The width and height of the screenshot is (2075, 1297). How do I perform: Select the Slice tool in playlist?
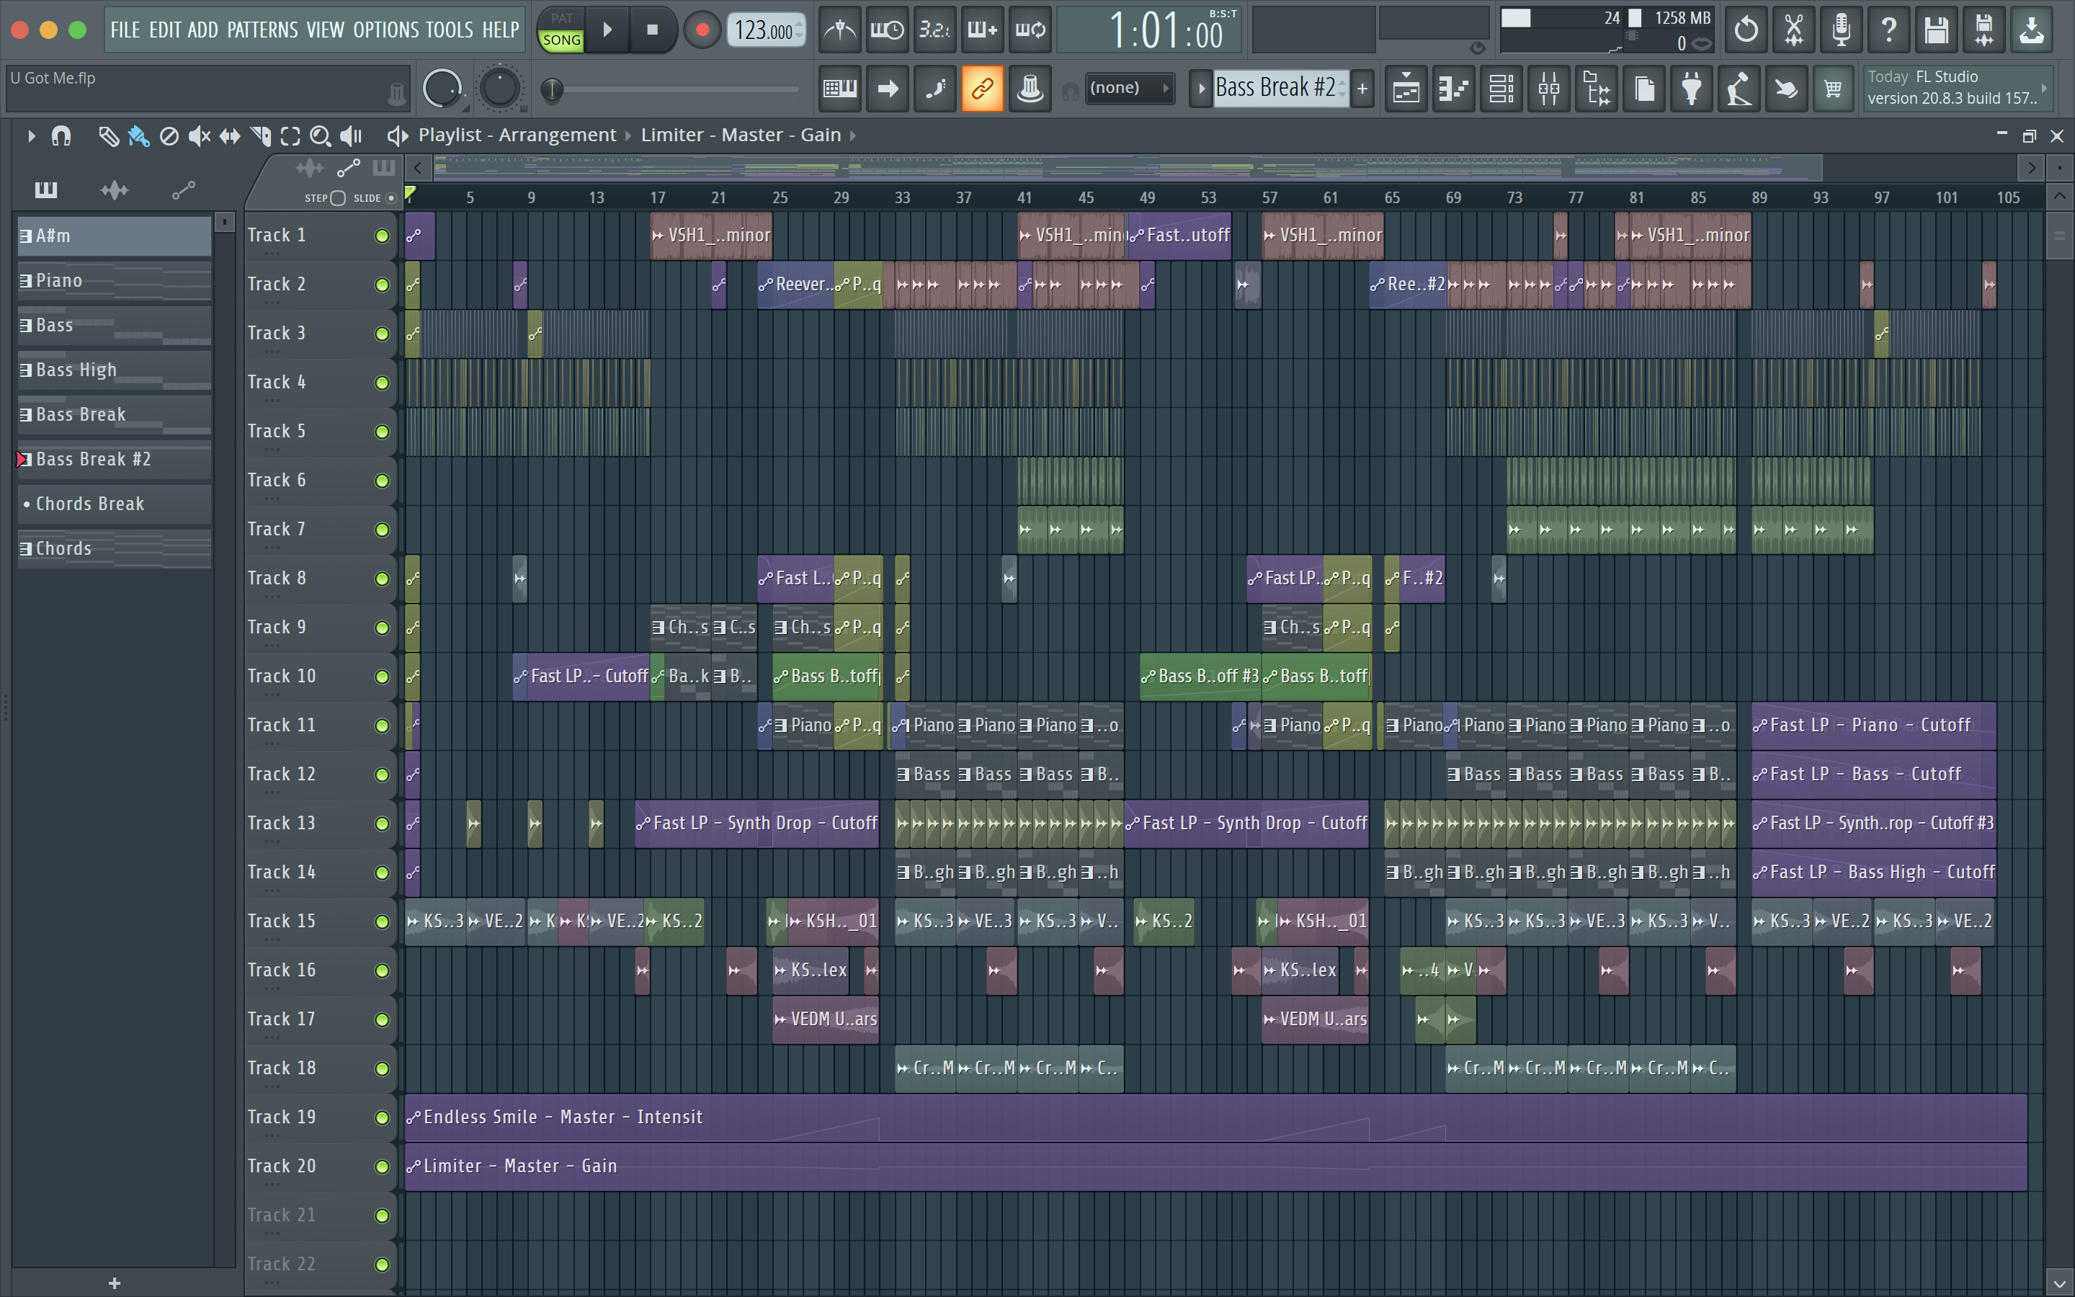(x=261, y=135)
